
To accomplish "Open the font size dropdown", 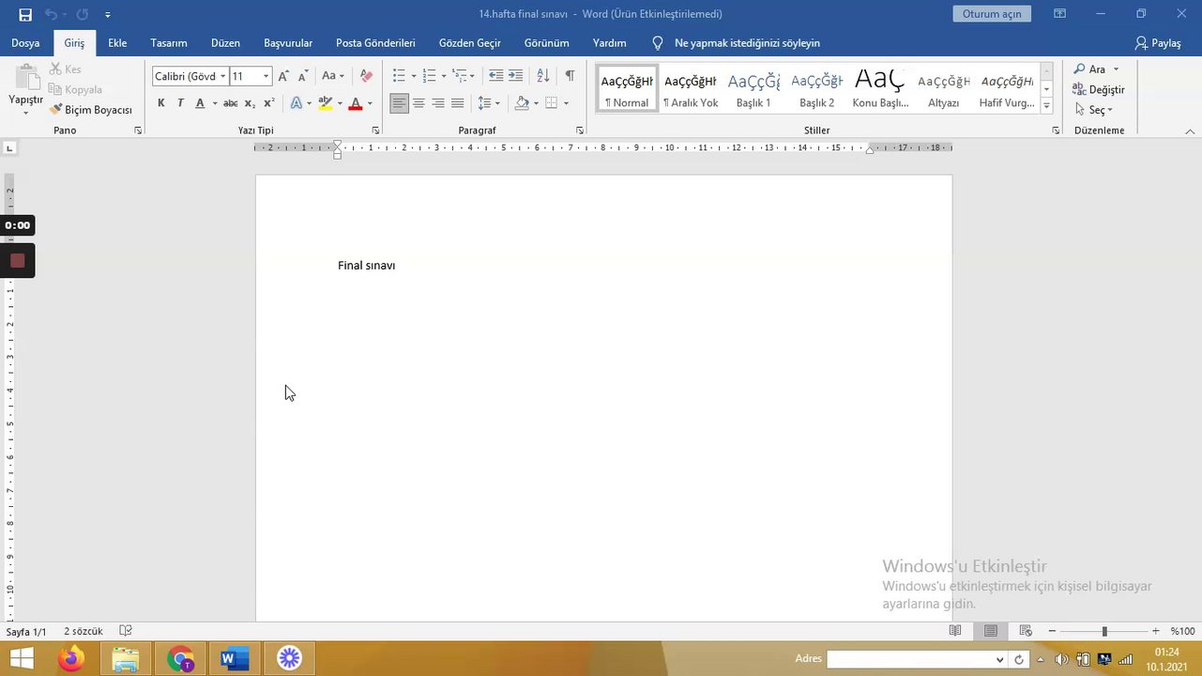I will coord(266,76).
